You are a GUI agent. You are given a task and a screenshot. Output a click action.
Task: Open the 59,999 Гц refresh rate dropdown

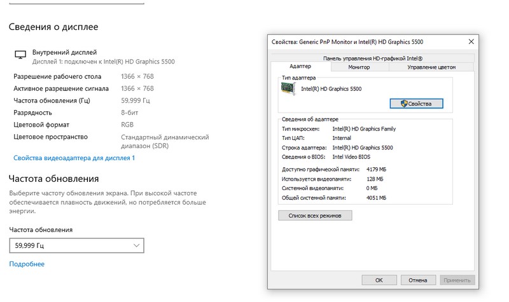pyautogui.click(x=76, y=245)
